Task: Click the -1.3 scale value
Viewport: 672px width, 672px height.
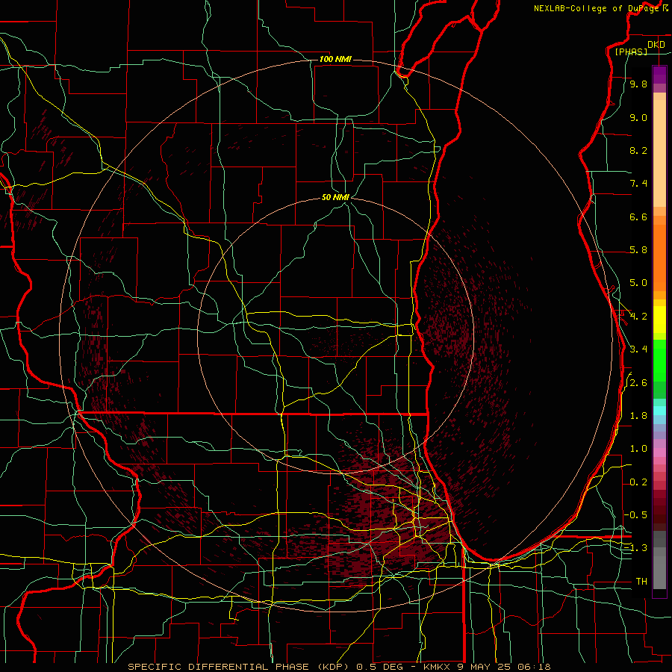Action: [x=636, y=548]
